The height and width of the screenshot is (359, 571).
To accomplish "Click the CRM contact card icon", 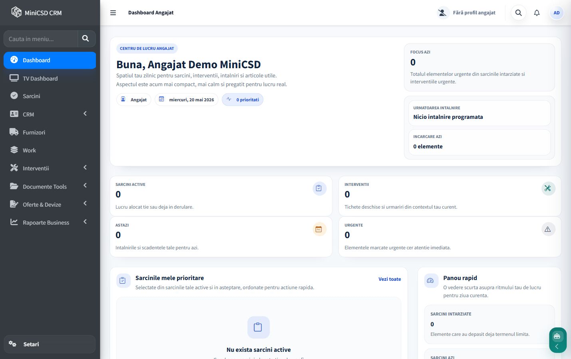I will (x=14, y=114).
